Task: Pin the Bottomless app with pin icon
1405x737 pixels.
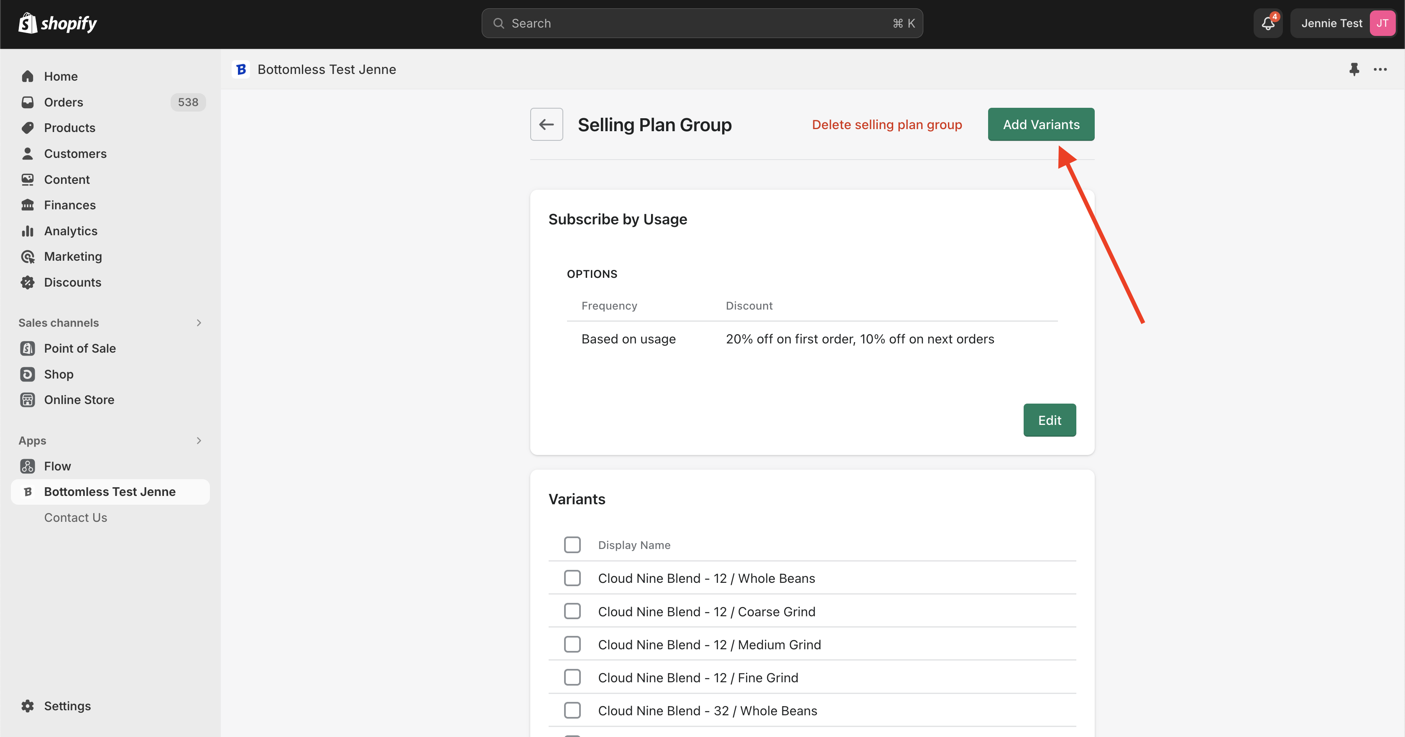Action: pyautogui.click(x=1354, y=69)
